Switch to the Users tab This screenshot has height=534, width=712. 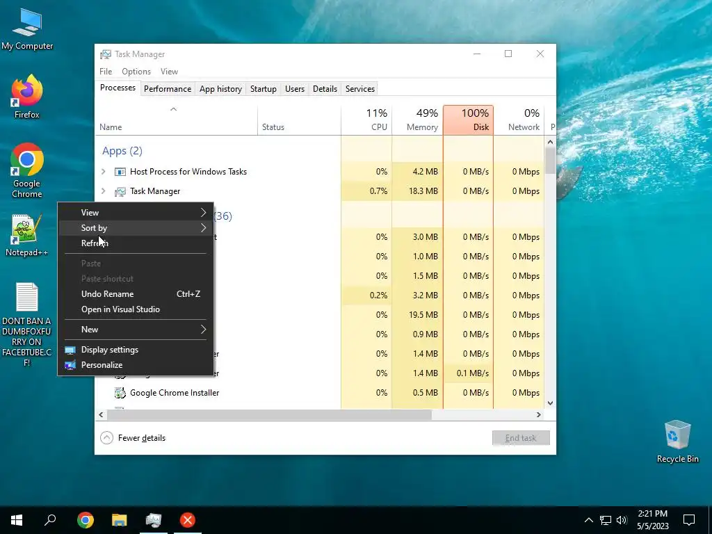click(295, 89)
